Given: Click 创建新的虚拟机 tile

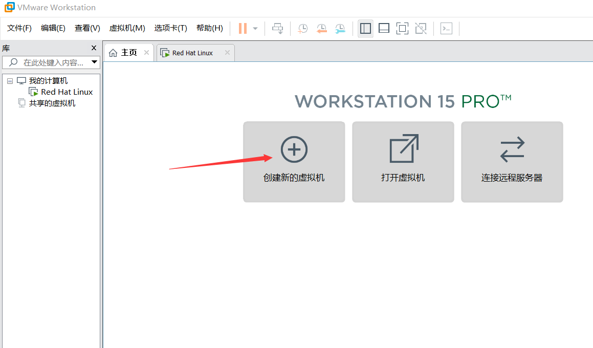Looking at the screenshot, I should coord(294,162).
